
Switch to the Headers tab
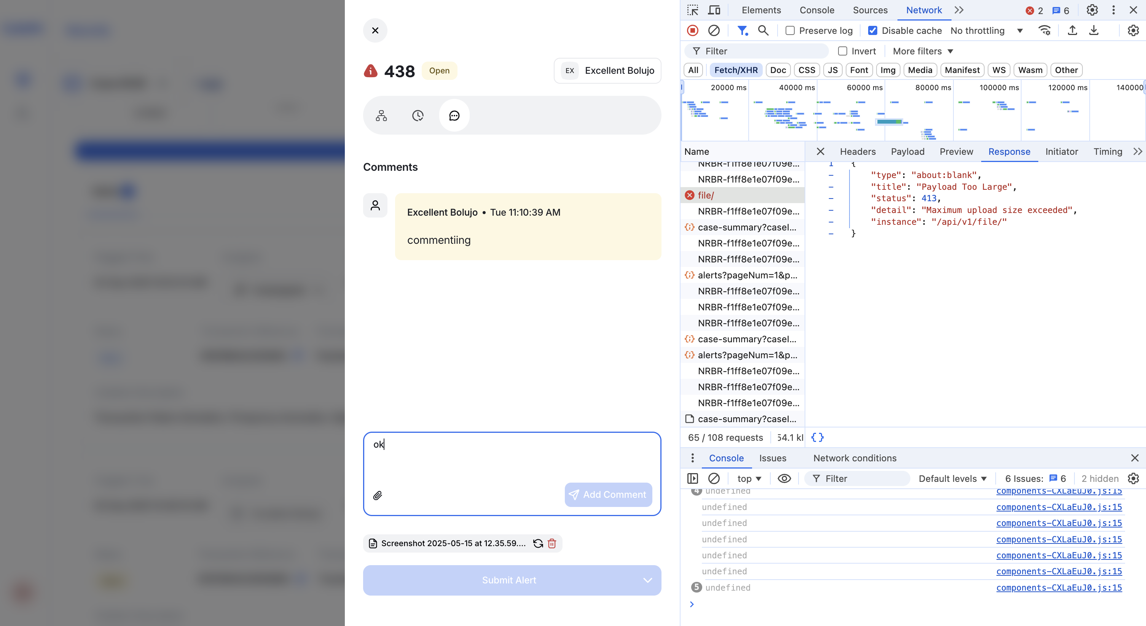(x=857, y=152)
